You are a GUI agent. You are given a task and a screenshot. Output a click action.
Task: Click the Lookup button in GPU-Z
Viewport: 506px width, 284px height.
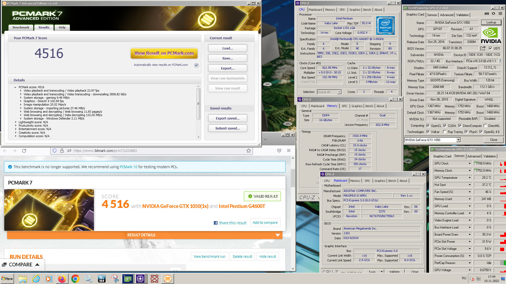coord(491,22)
